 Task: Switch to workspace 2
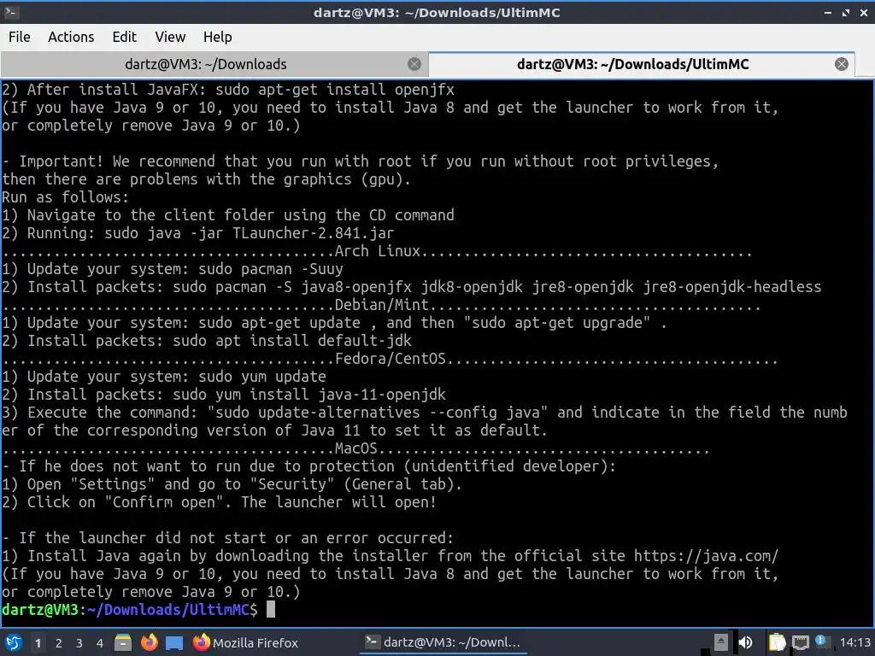59,643
